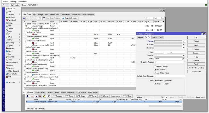Remove PPP interface using red minus icon
Image resolution: width=209 pixels, height=113 pixels.
click(x=32, y=96)
